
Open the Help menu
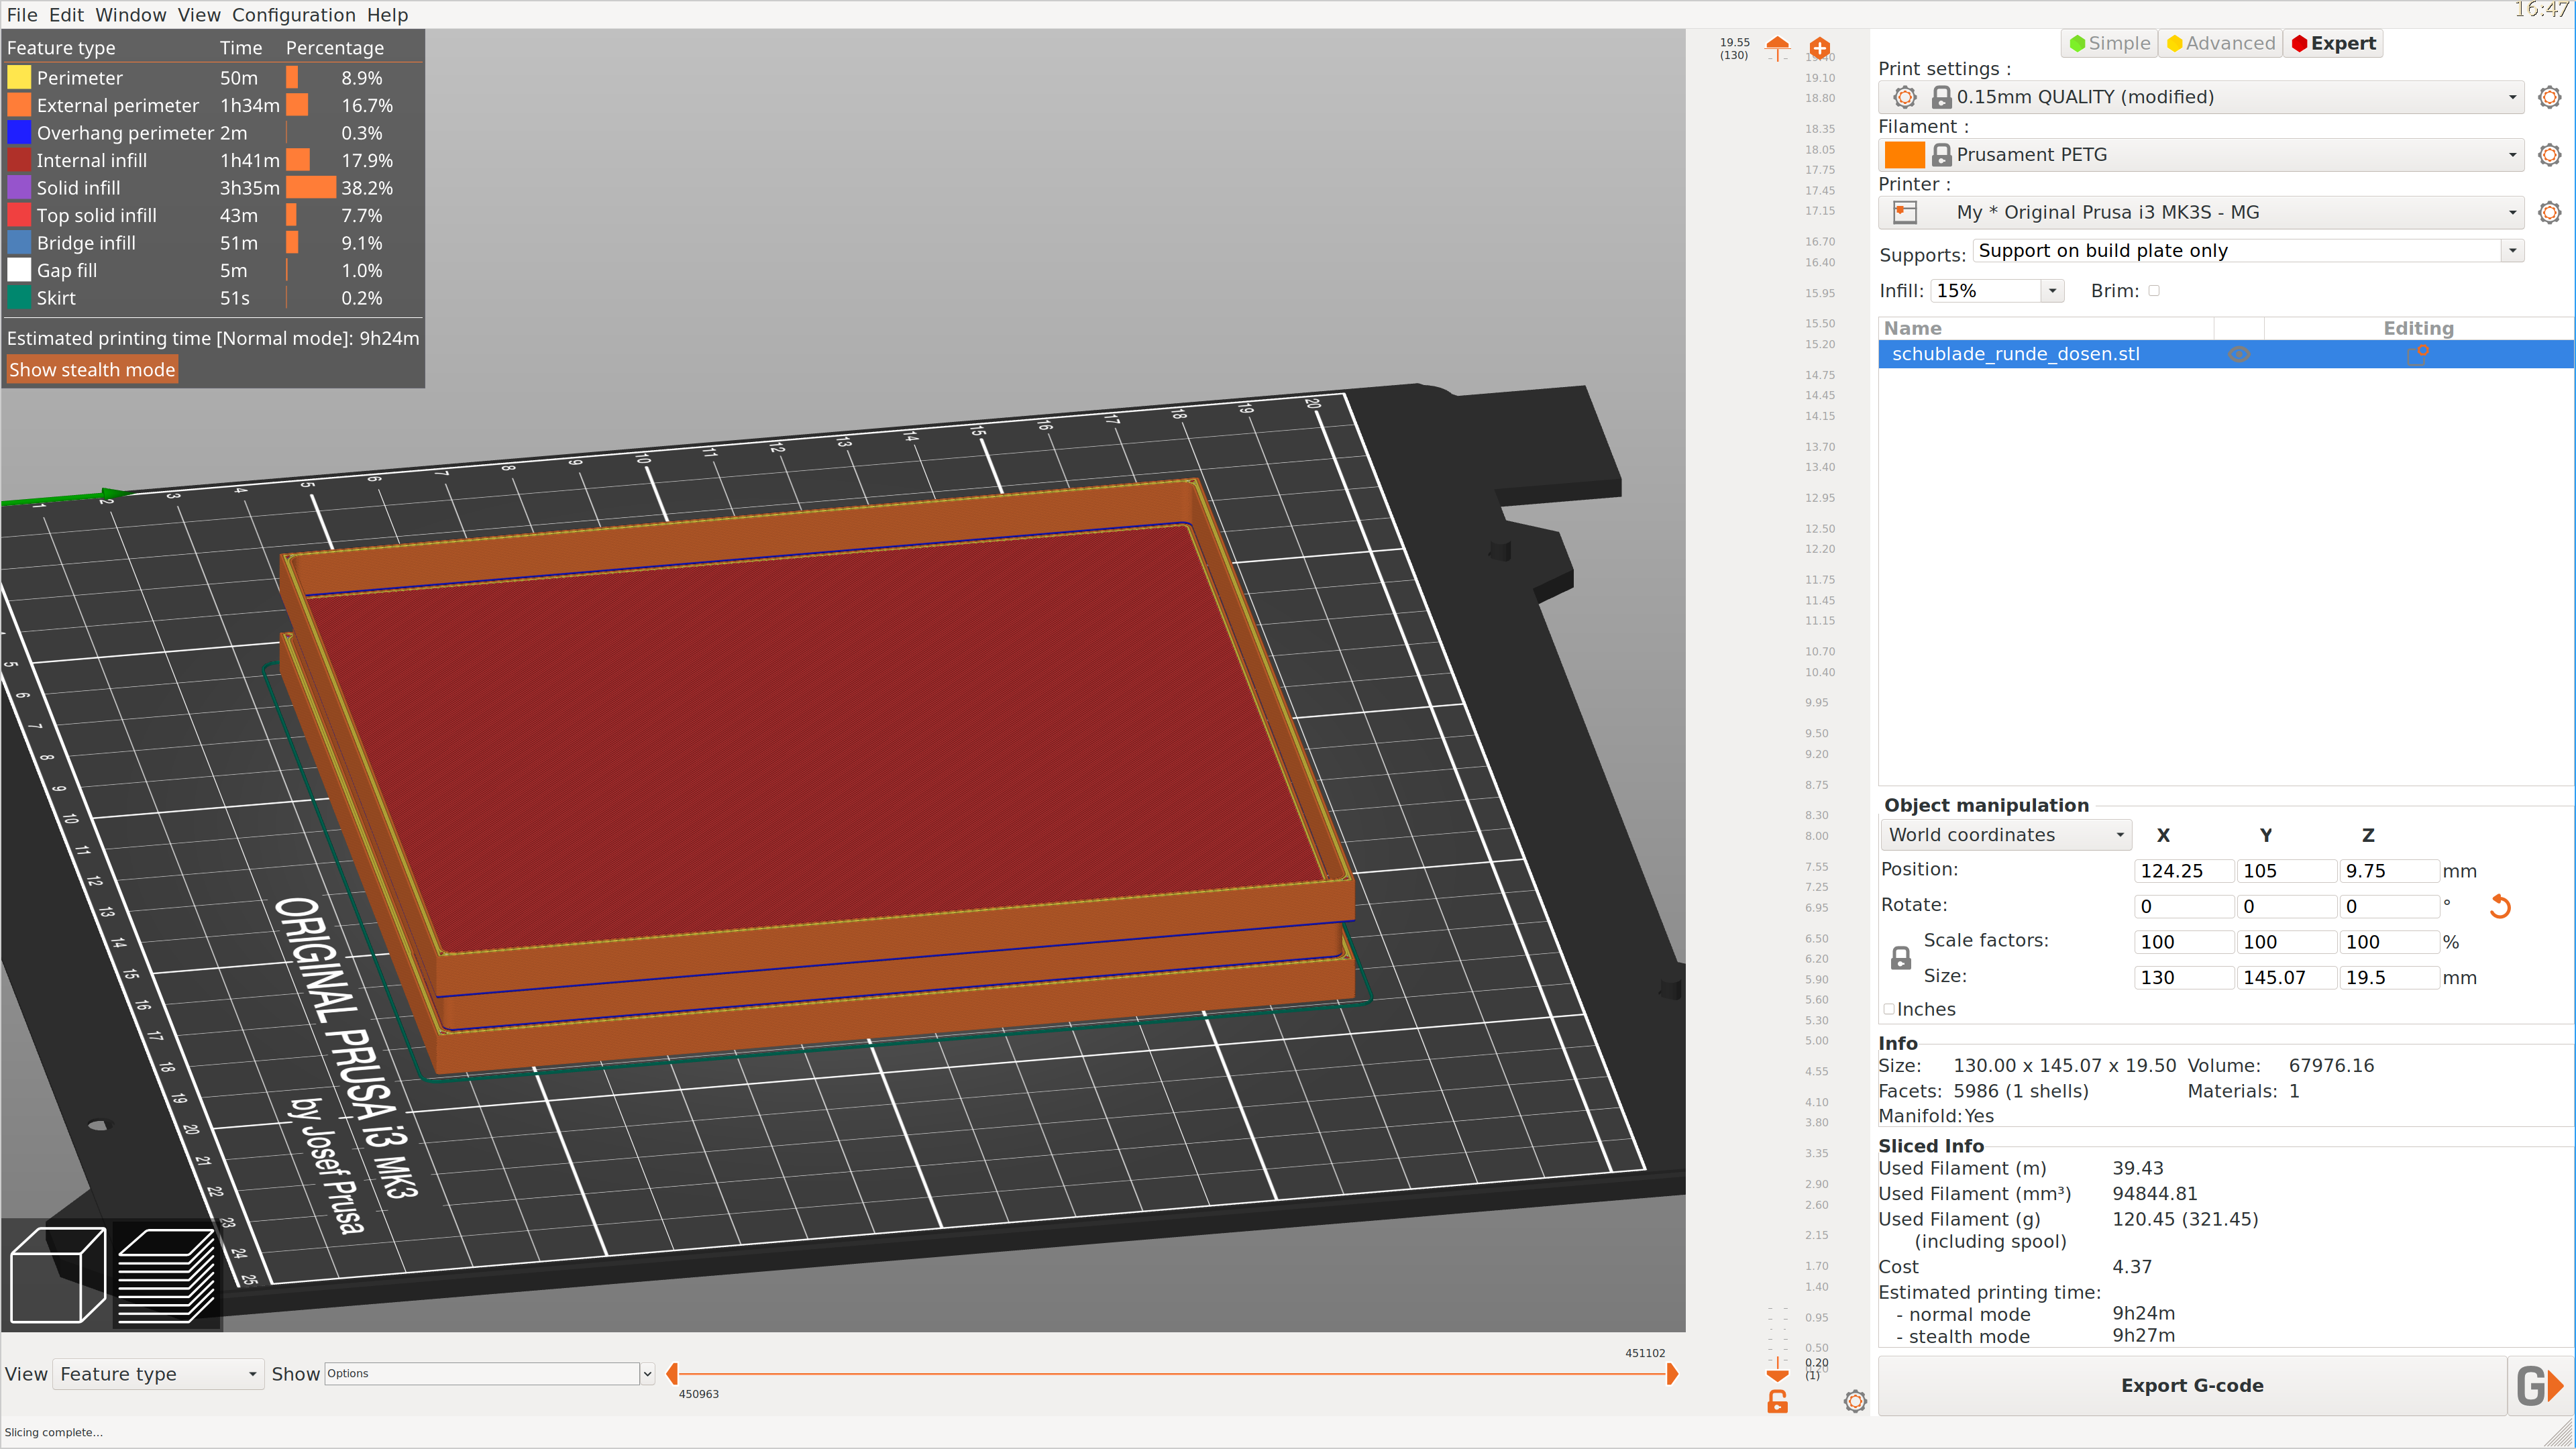tap(387, 15)
